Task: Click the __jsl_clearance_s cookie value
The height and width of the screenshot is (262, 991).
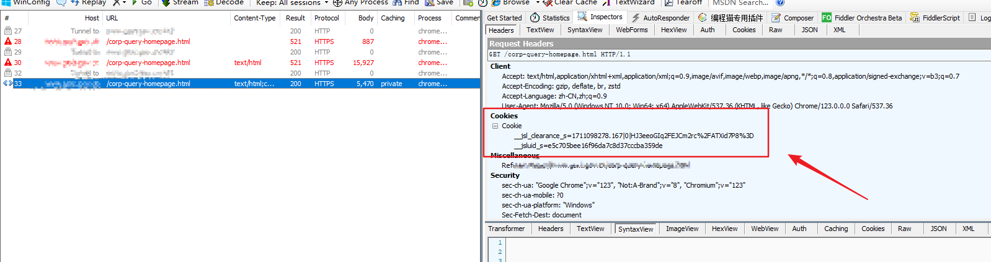Action: click(x=634, y=136)
